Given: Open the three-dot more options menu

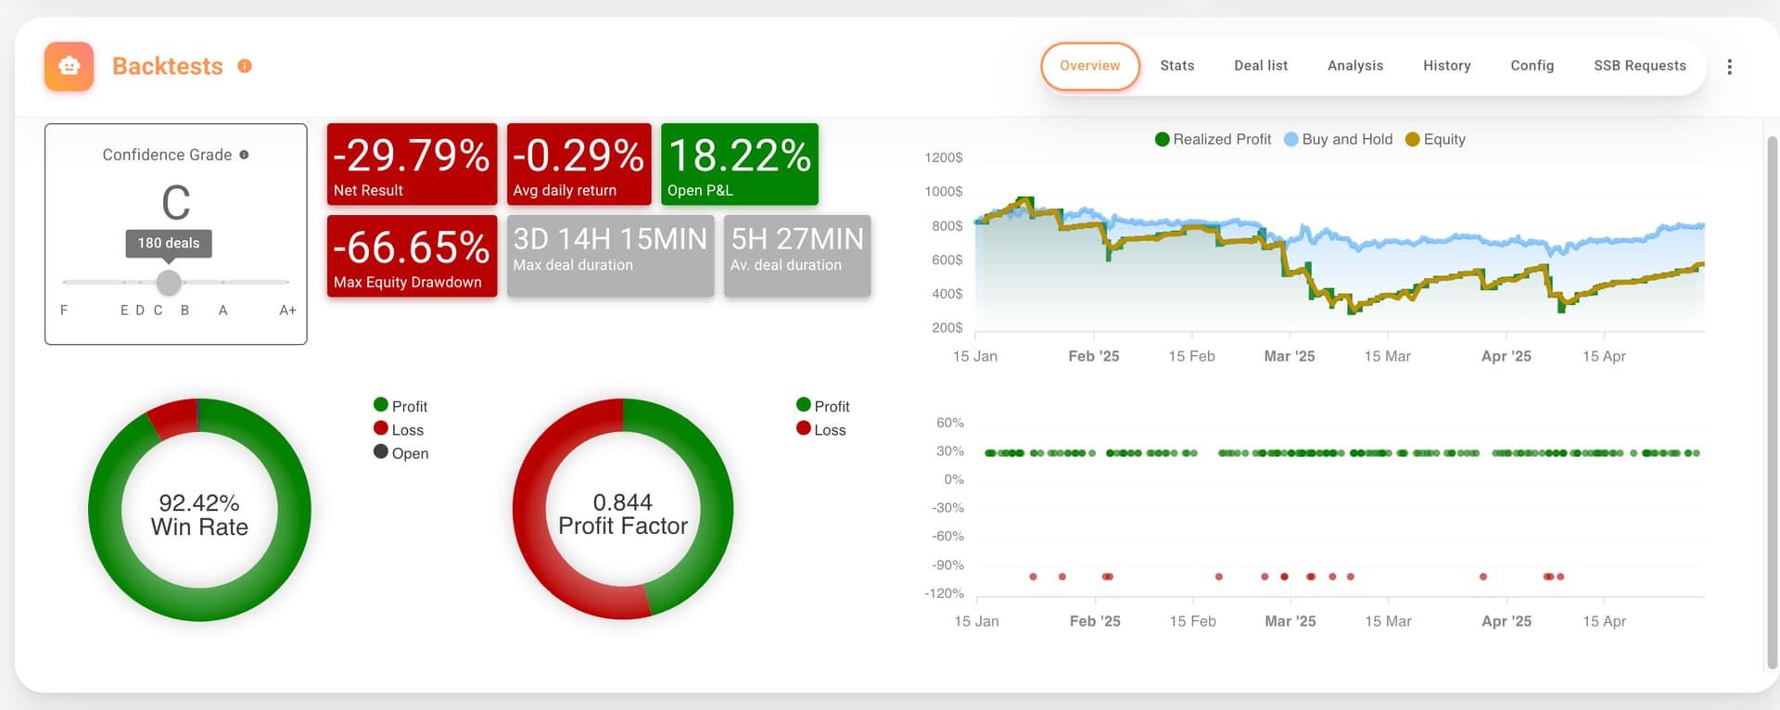Looking at the screenshot, I should coord(1729,67).
